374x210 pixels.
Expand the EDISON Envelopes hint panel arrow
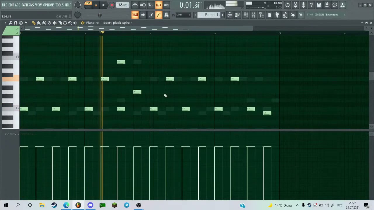point(344,15)
